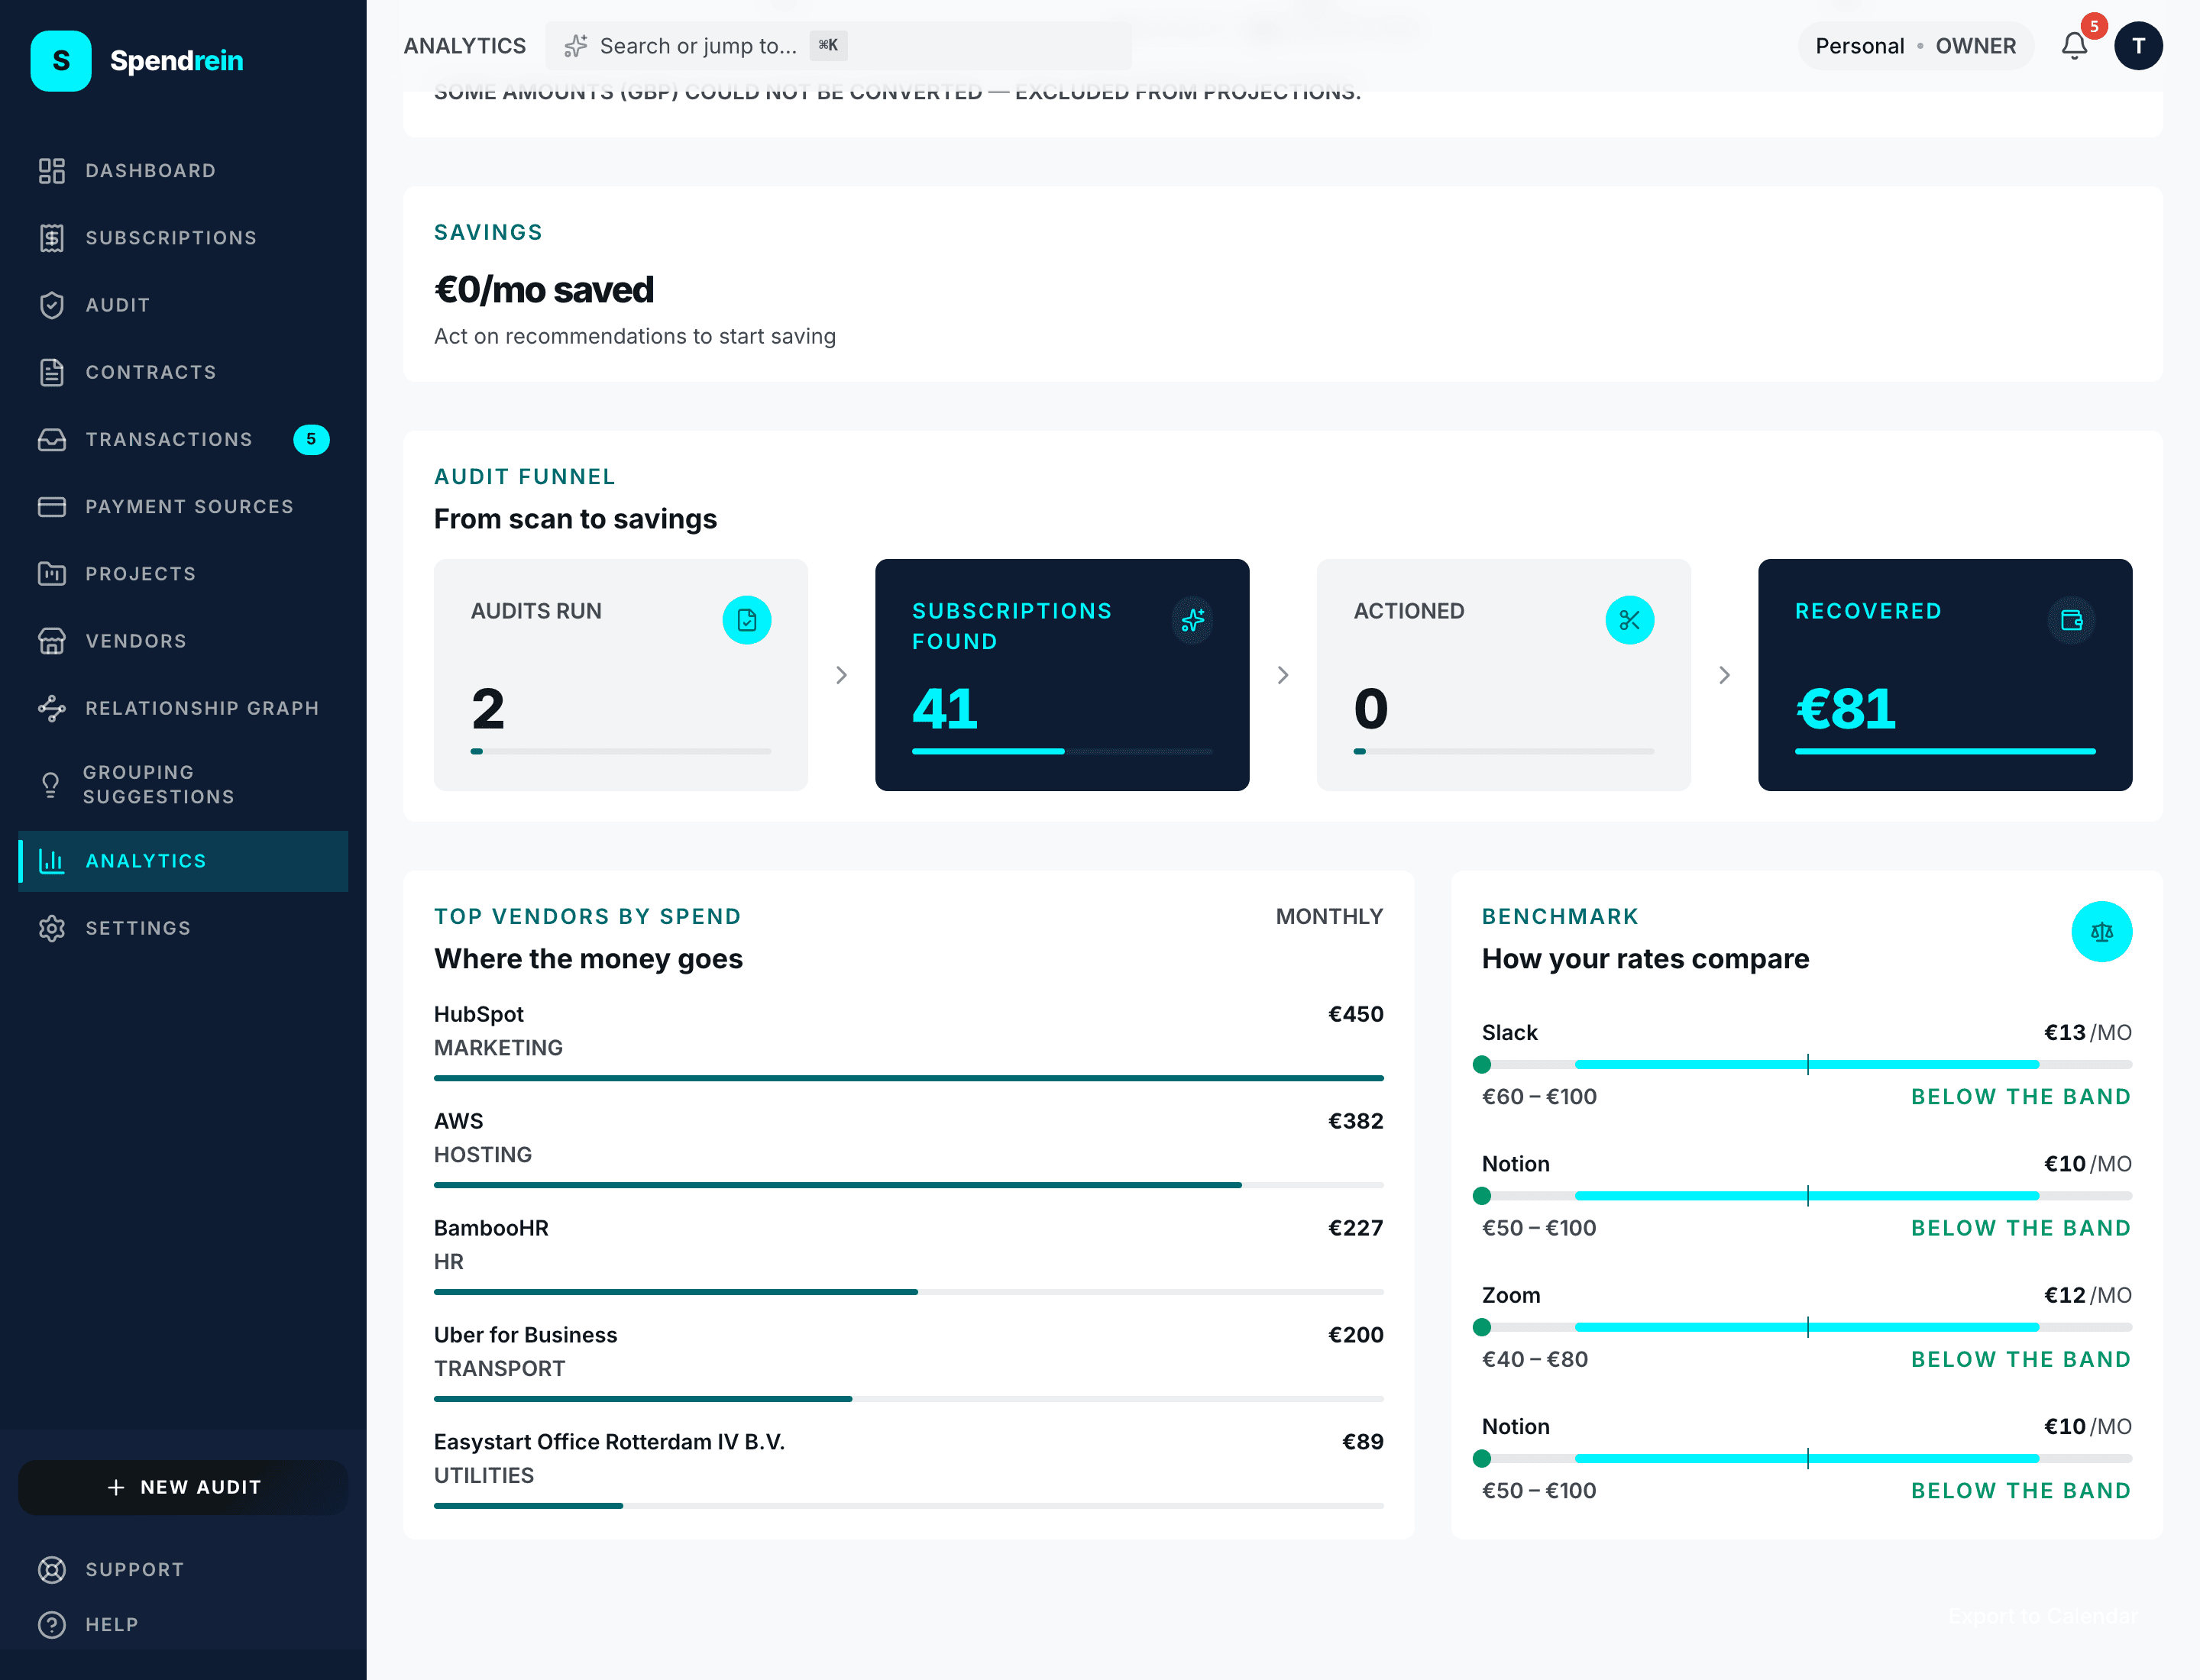Click the Relationship Graph icon
Viewport: 2200px width, 1680px height.
pos(52,708)
